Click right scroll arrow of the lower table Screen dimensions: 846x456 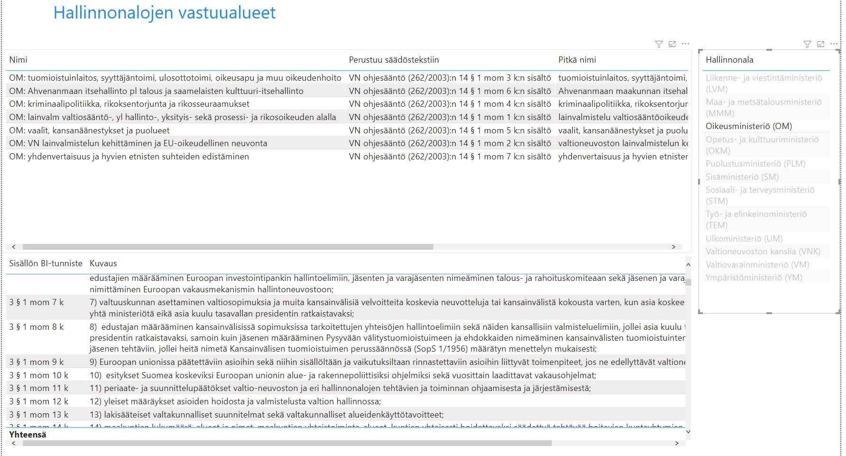677,443
